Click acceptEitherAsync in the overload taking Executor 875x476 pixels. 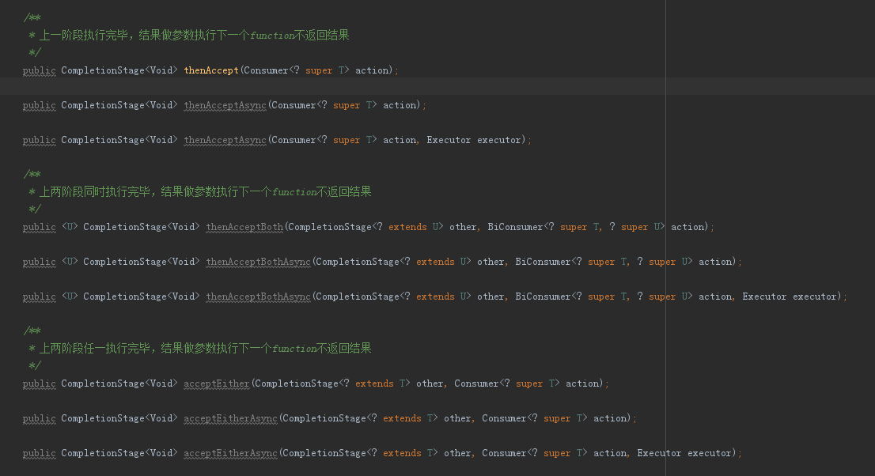pyautogui.click(x=230, y=453)
